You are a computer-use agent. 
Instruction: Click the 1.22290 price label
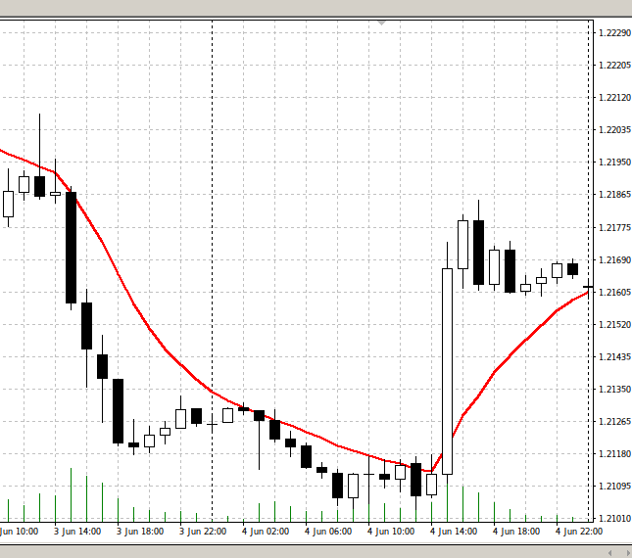613,33
